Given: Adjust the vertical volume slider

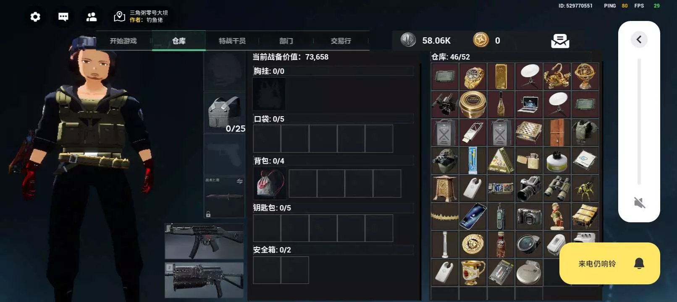Looking at the screenshot, I should coord(639,122).
